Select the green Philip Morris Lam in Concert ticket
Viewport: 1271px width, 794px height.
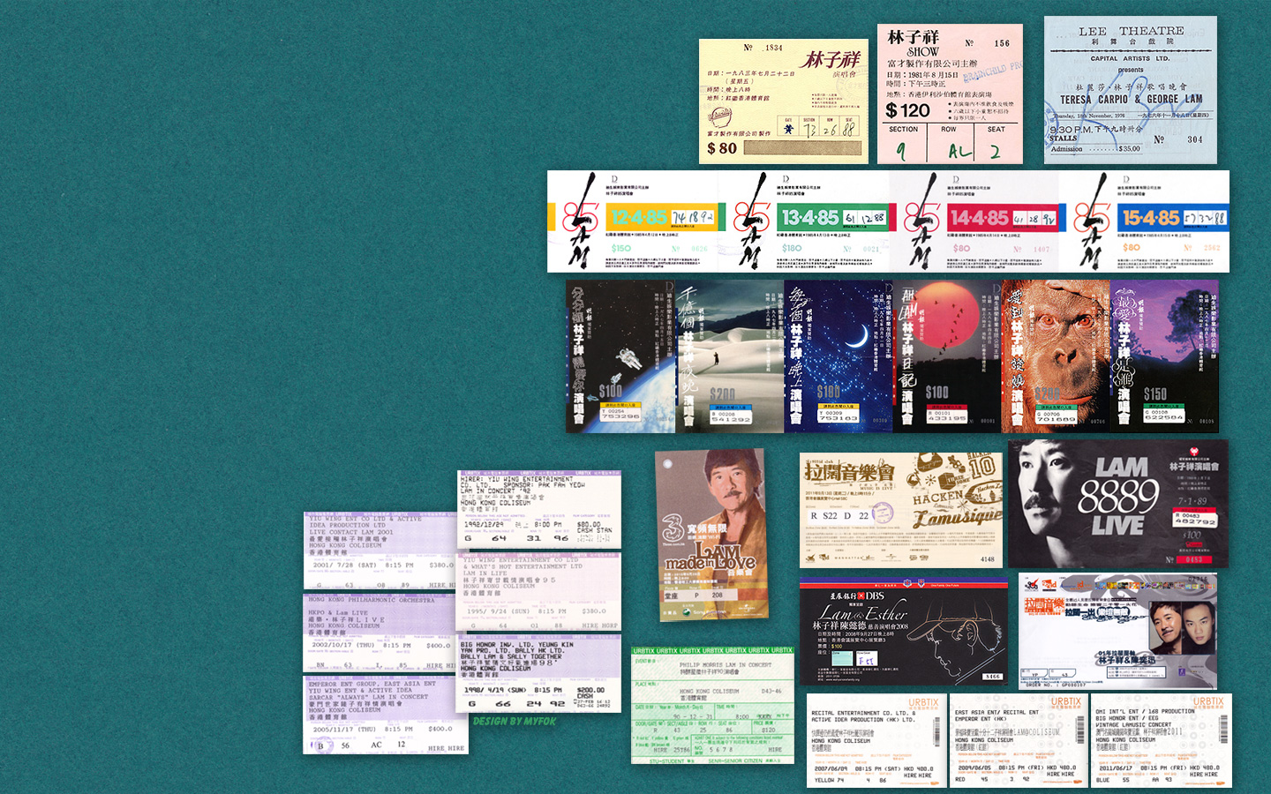(712, 705)
